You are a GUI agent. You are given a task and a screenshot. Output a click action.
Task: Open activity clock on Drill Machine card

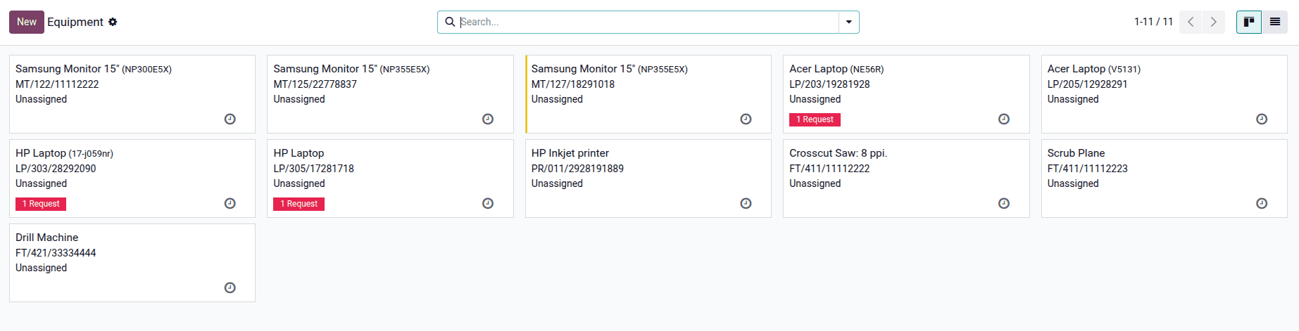click(x=230, y=288)
